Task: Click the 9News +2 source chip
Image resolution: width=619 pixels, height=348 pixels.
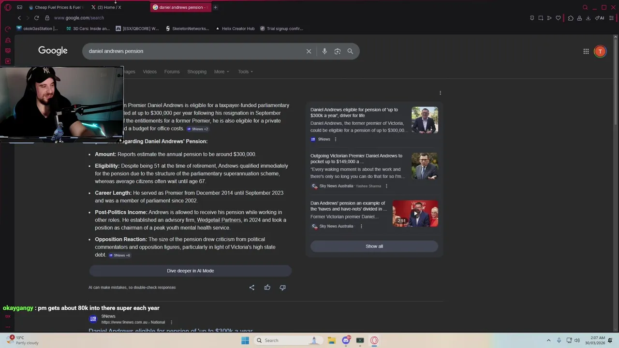Action: point(198,129)
